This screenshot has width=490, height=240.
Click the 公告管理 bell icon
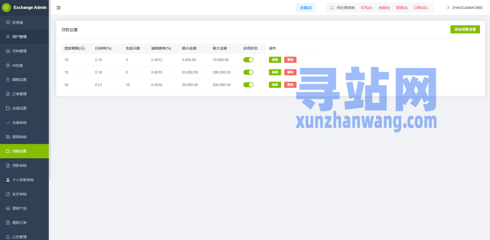8,237
